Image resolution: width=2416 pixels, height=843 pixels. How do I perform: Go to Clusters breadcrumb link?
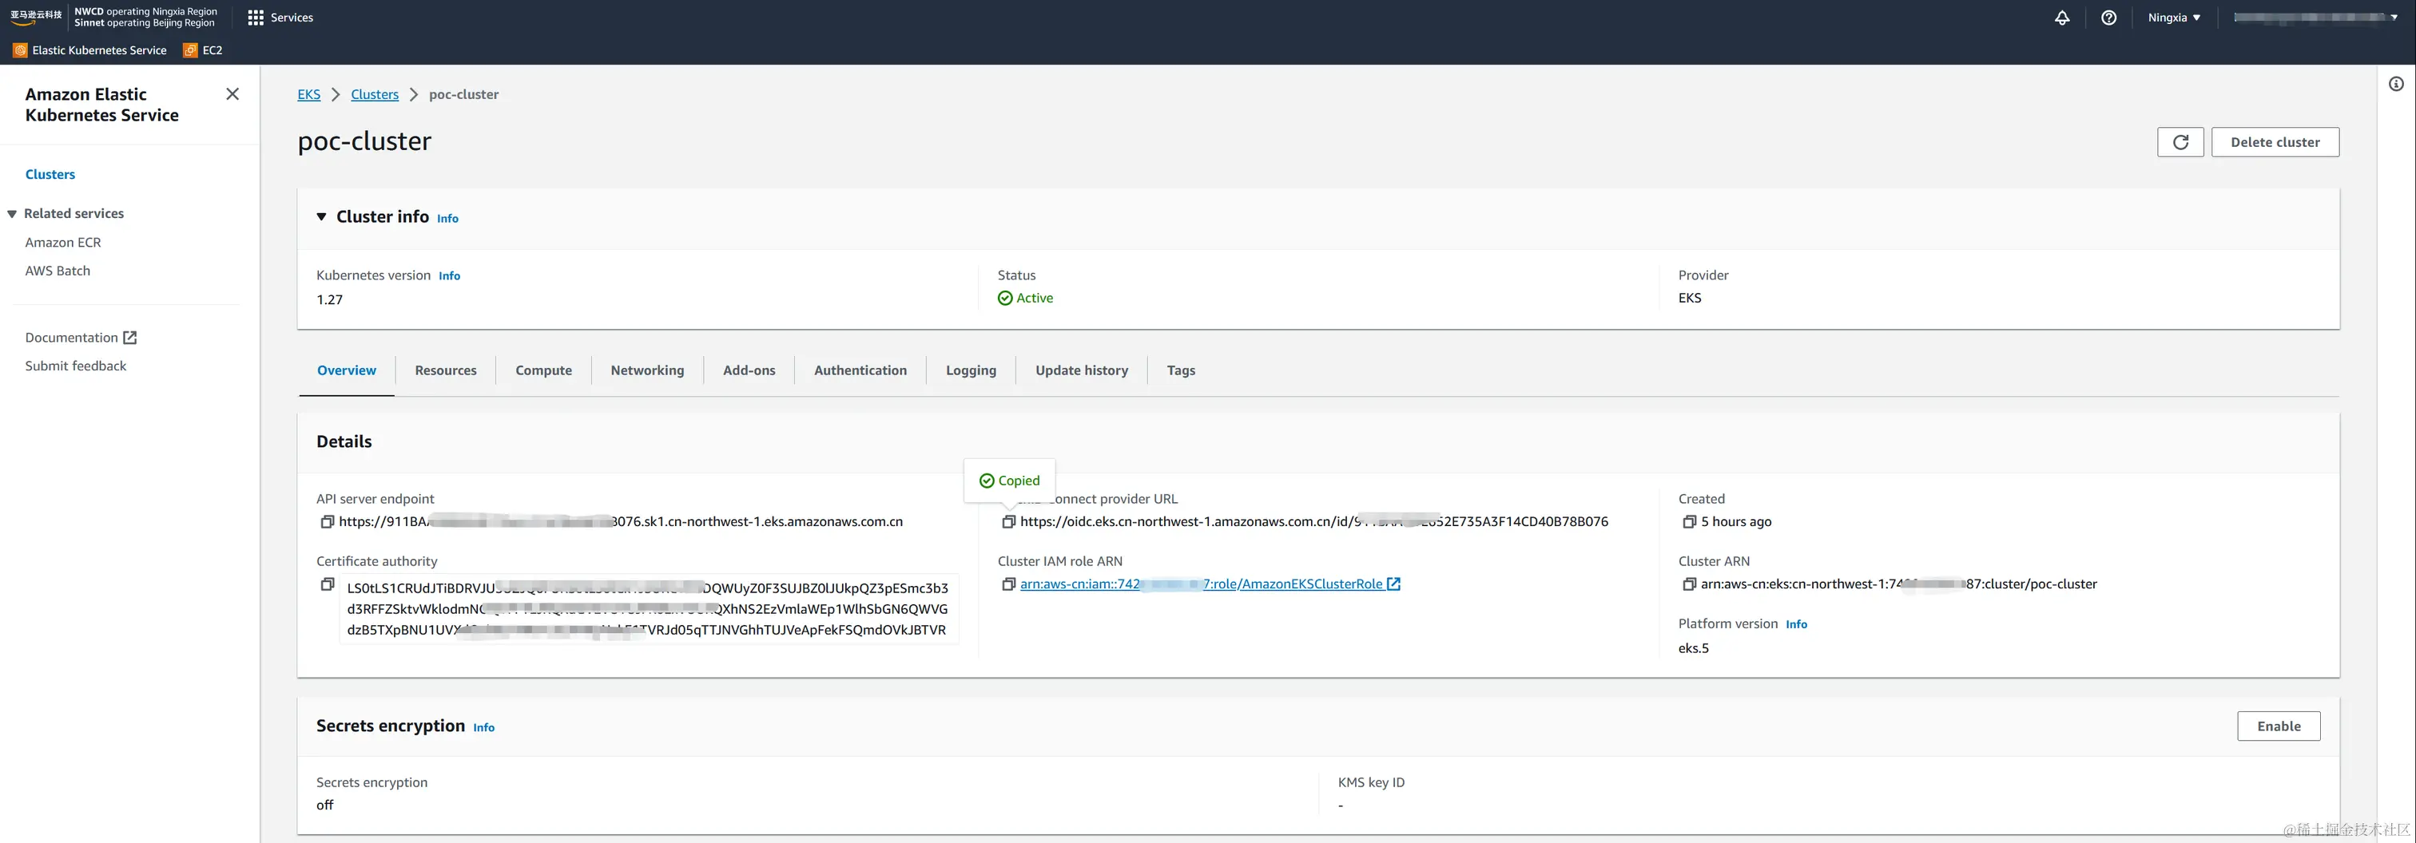click(x=374, y=95)
